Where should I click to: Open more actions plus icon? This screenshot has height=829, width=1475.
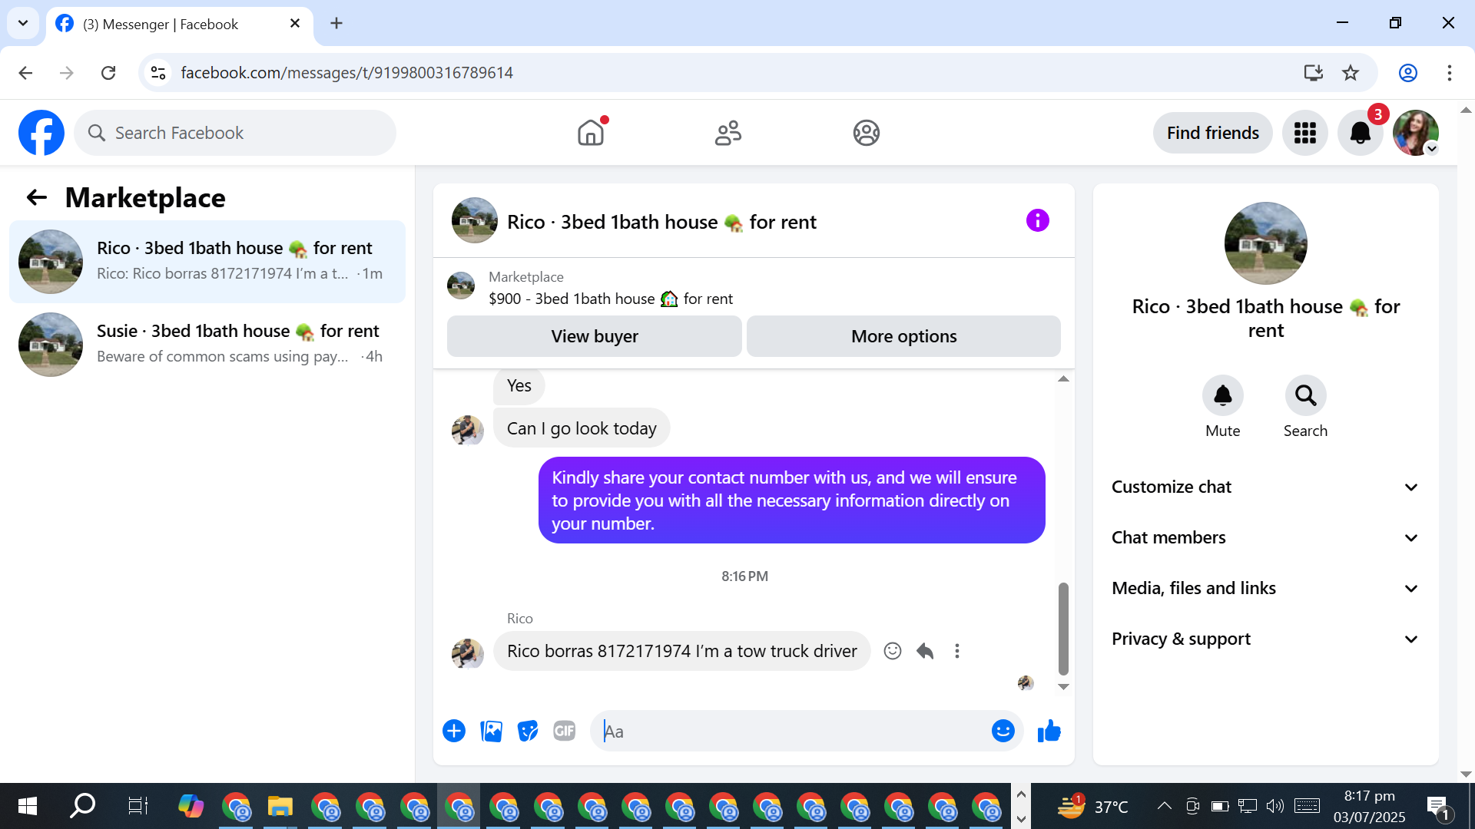coord(454,731)
